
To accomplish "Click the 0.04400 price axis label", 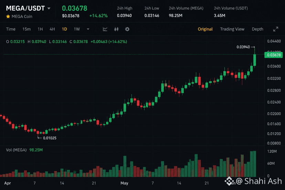I will [274, 41].
